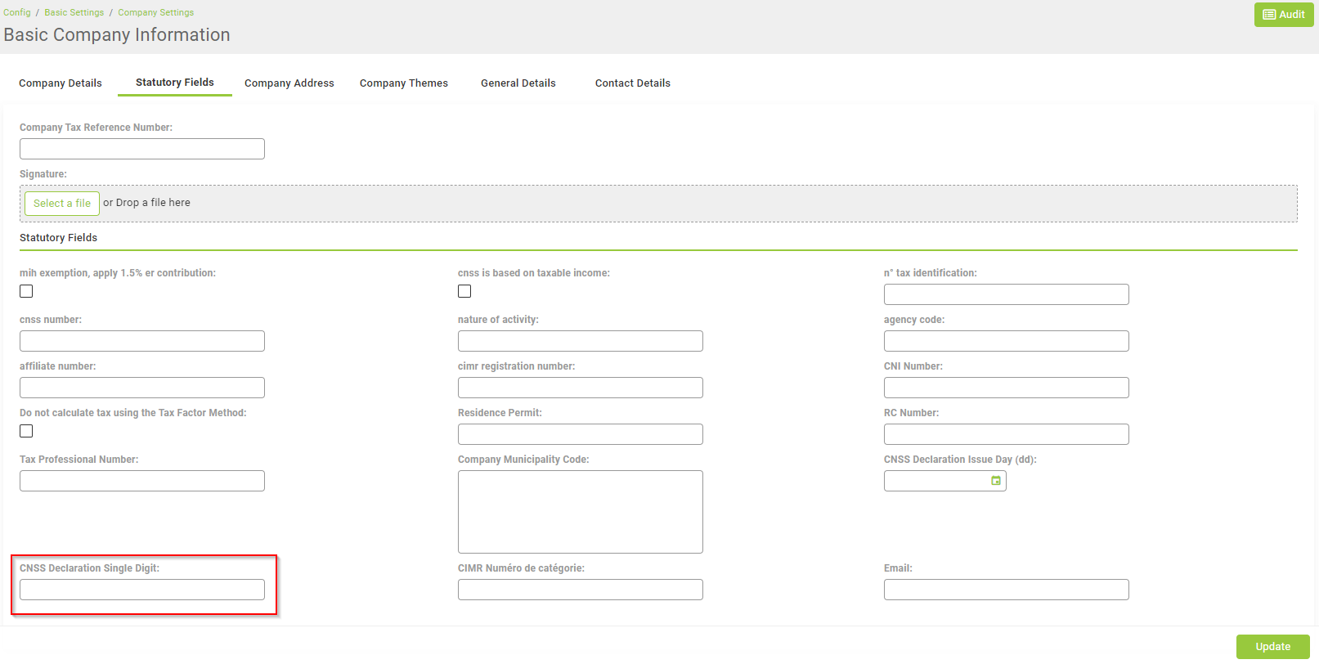This screenshot has width=1319, height=664.
Task: Click the Audit button
Action: coord(1283,15)
